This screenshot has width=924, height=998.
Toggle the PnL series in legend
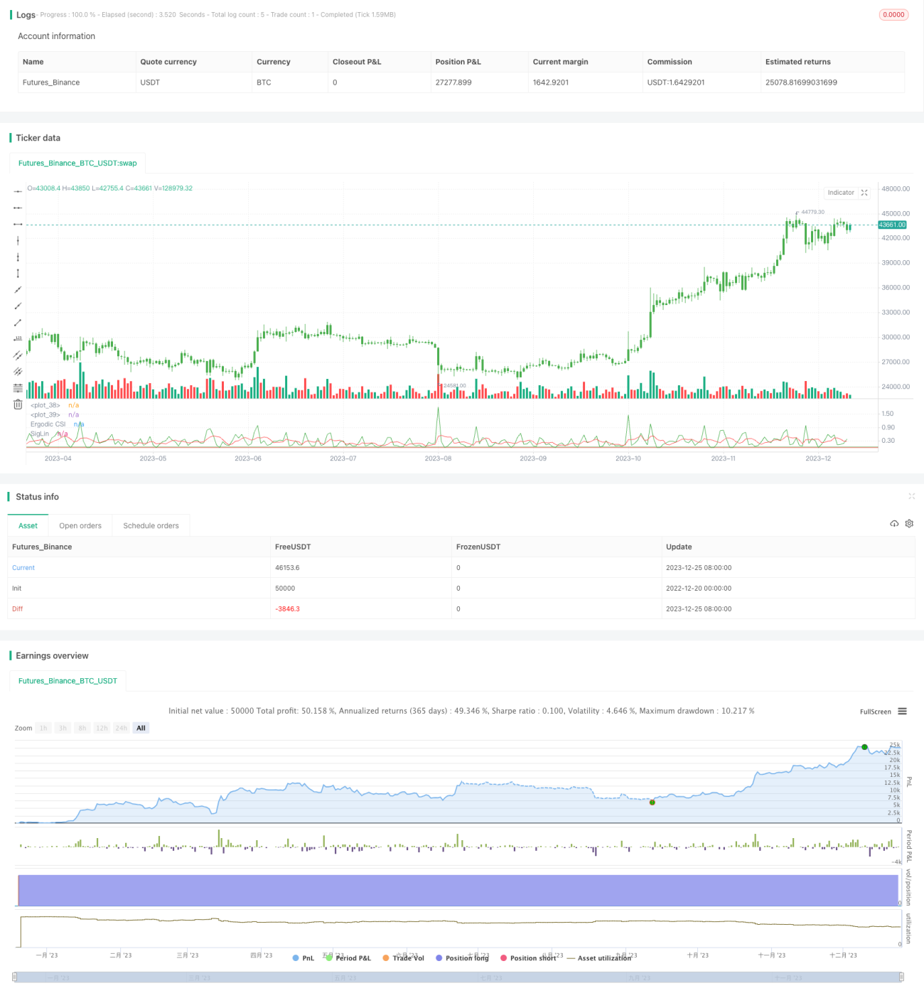tap(303, 958)
